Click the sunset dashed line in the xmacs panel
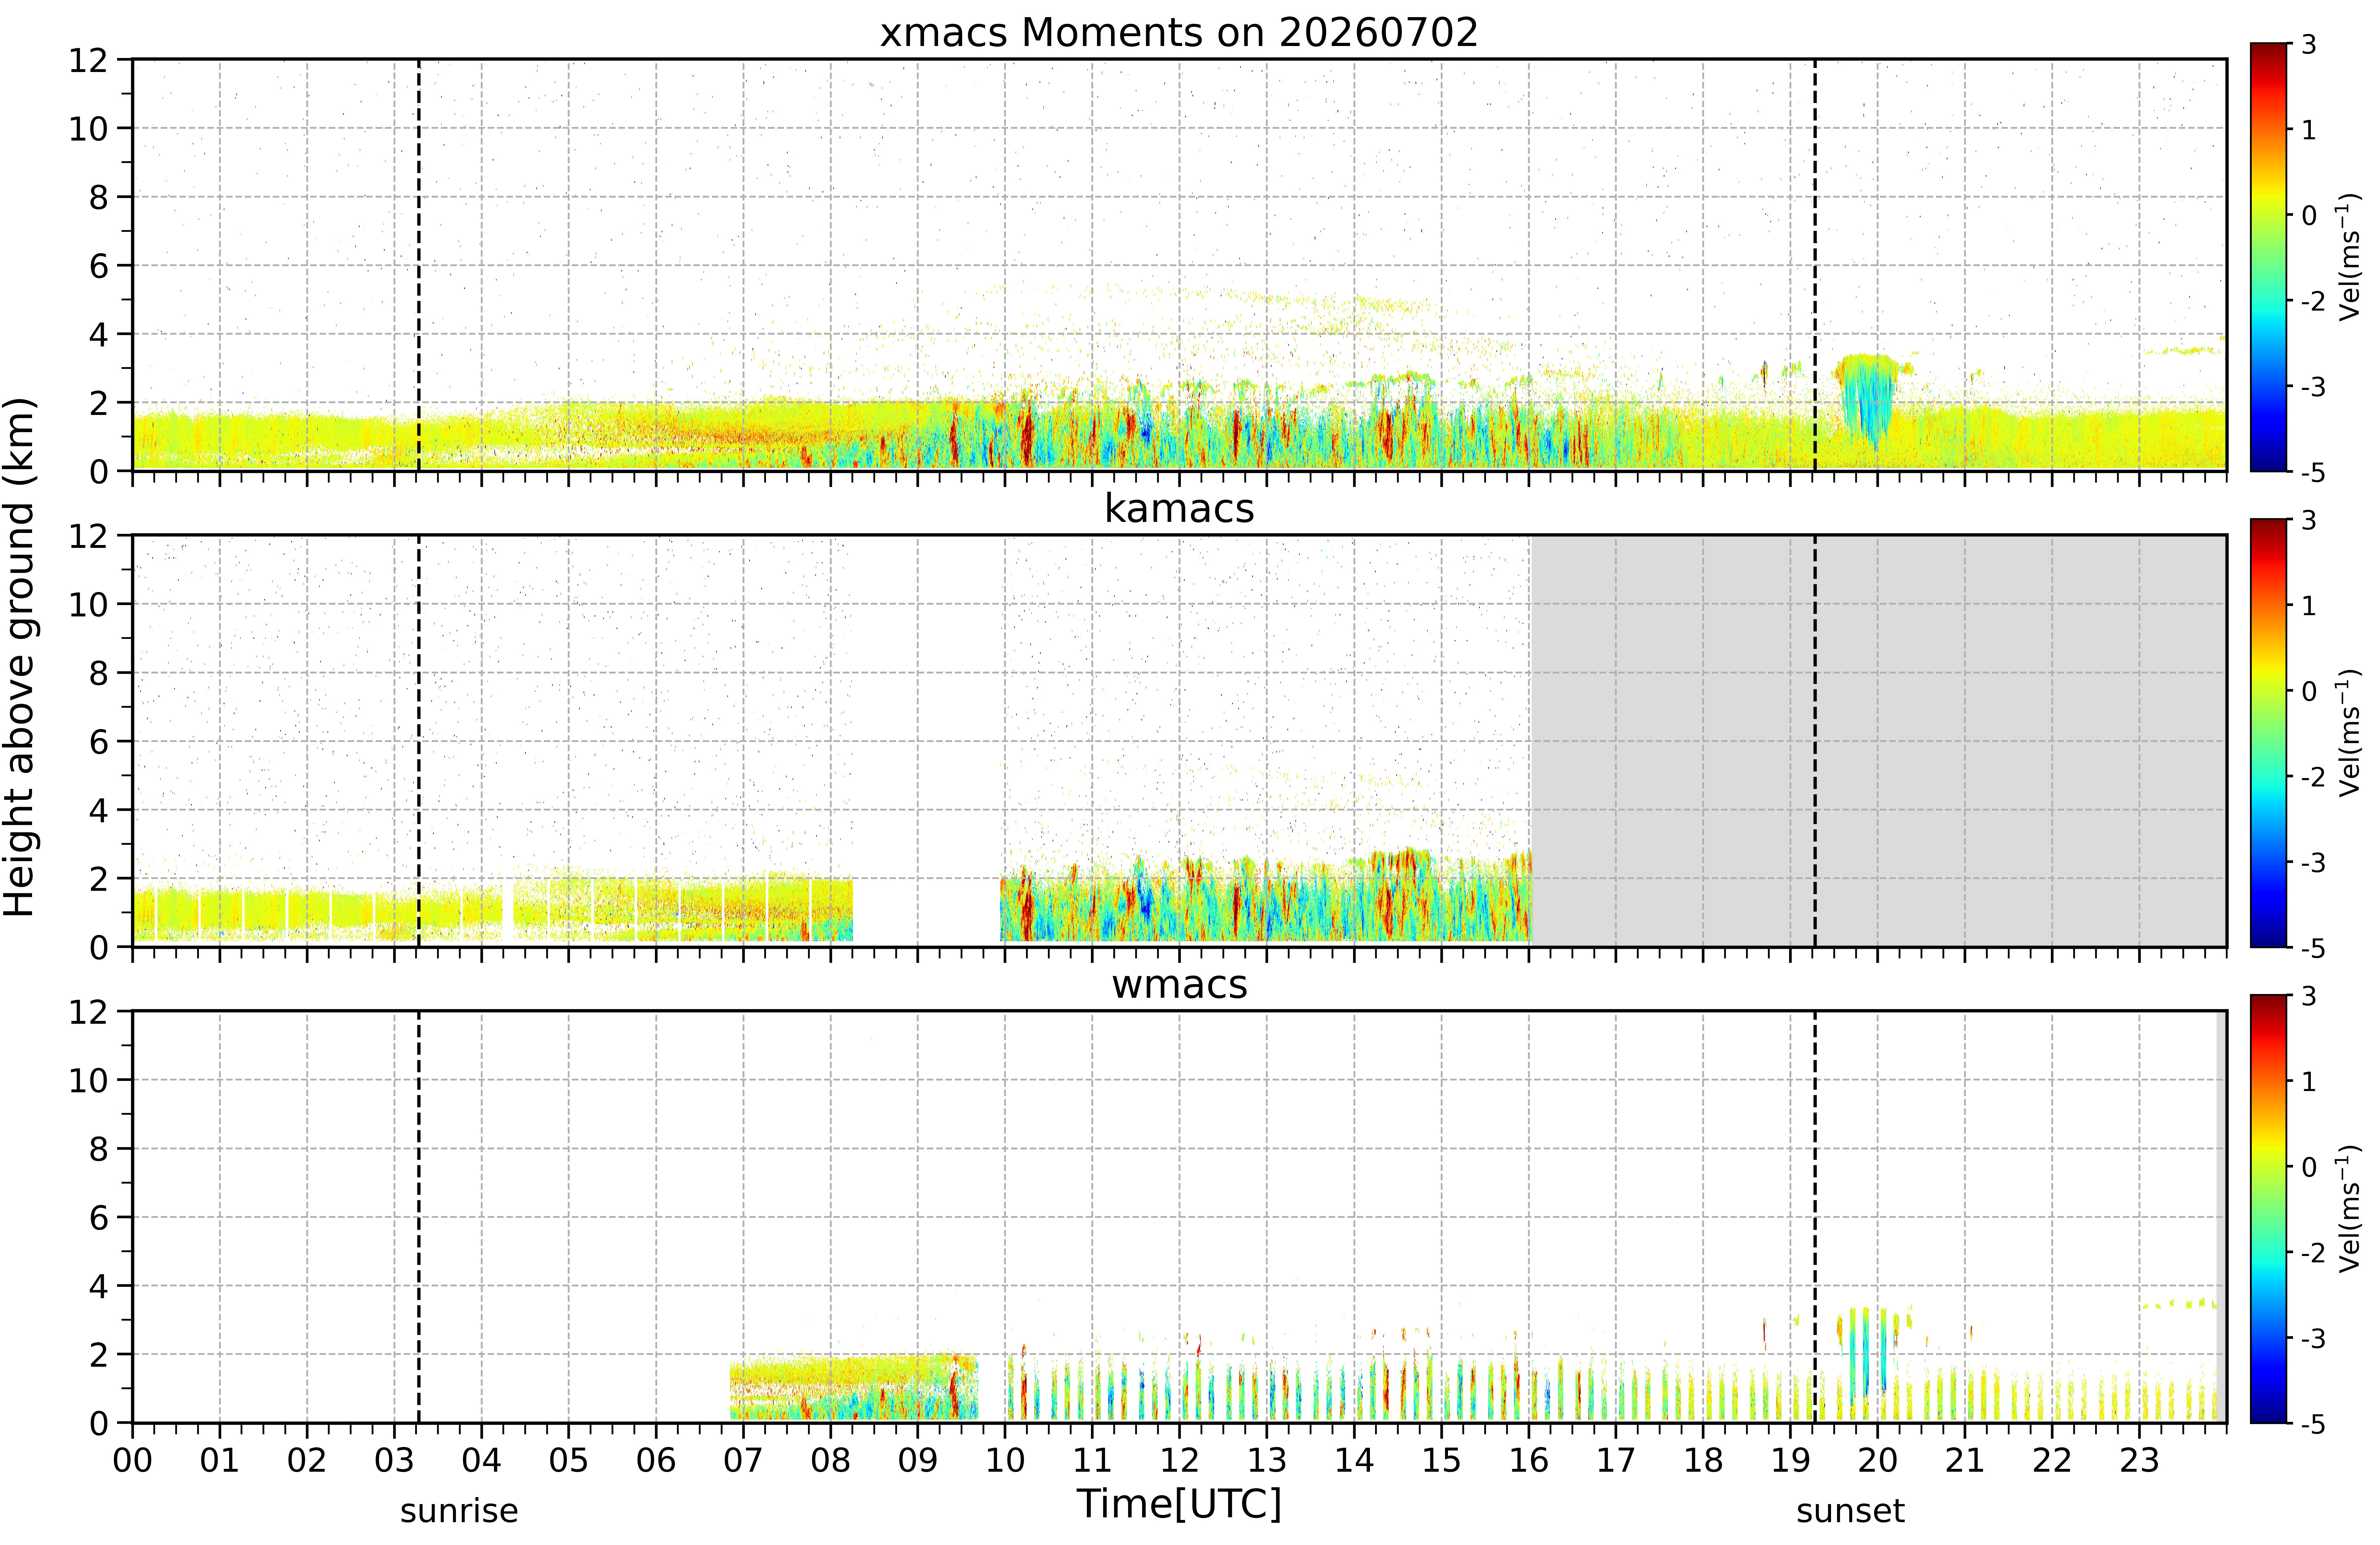The width and height of the screenshot is (2380, 1545). pyautogui.click(x=1815, y=265)
